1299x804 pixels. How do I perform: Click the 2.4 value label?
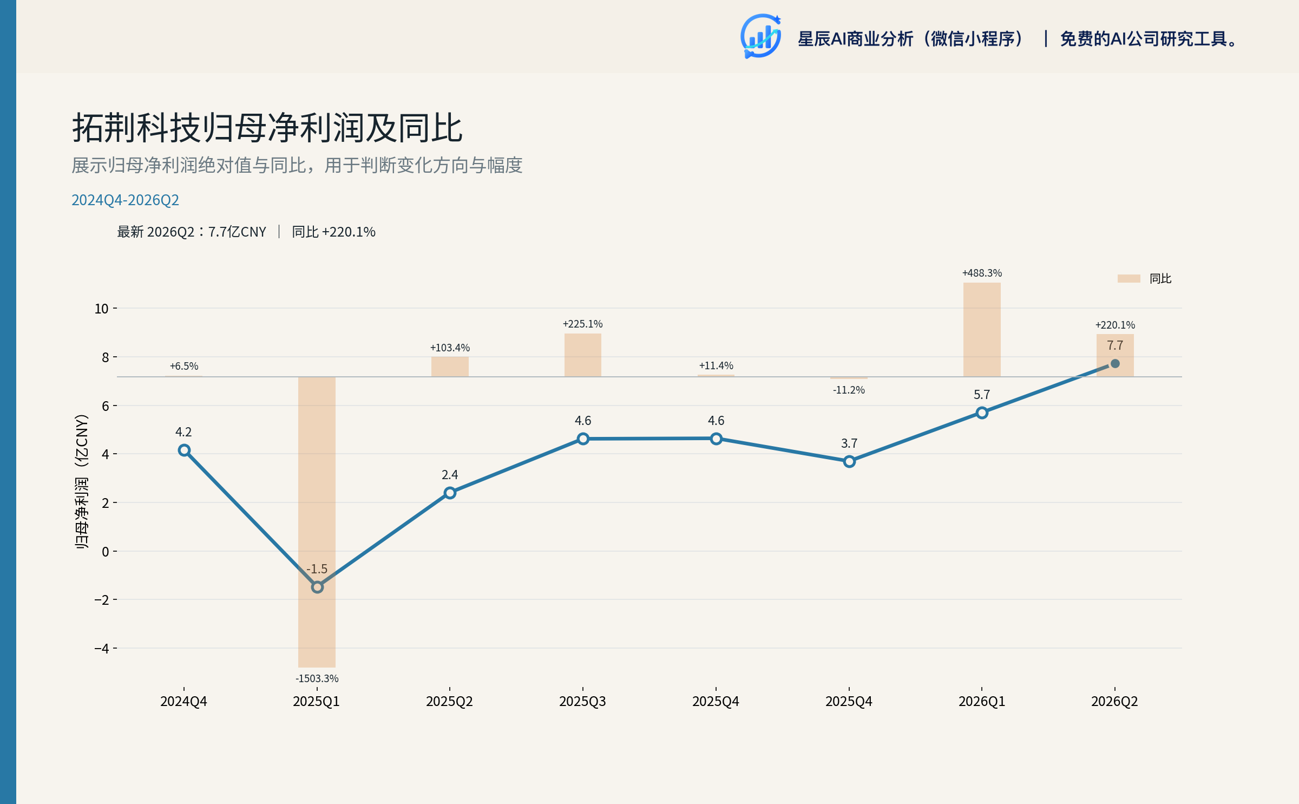[x=450, y=475]
